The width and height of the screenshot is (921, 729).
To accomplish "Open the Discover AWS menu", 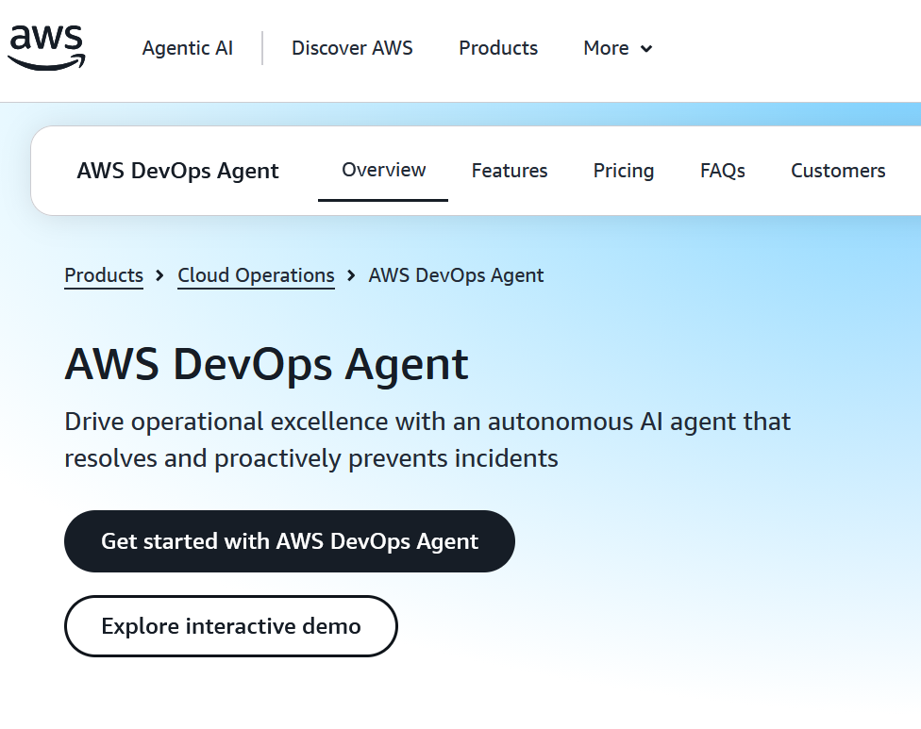I will click(x=352, y=48).
